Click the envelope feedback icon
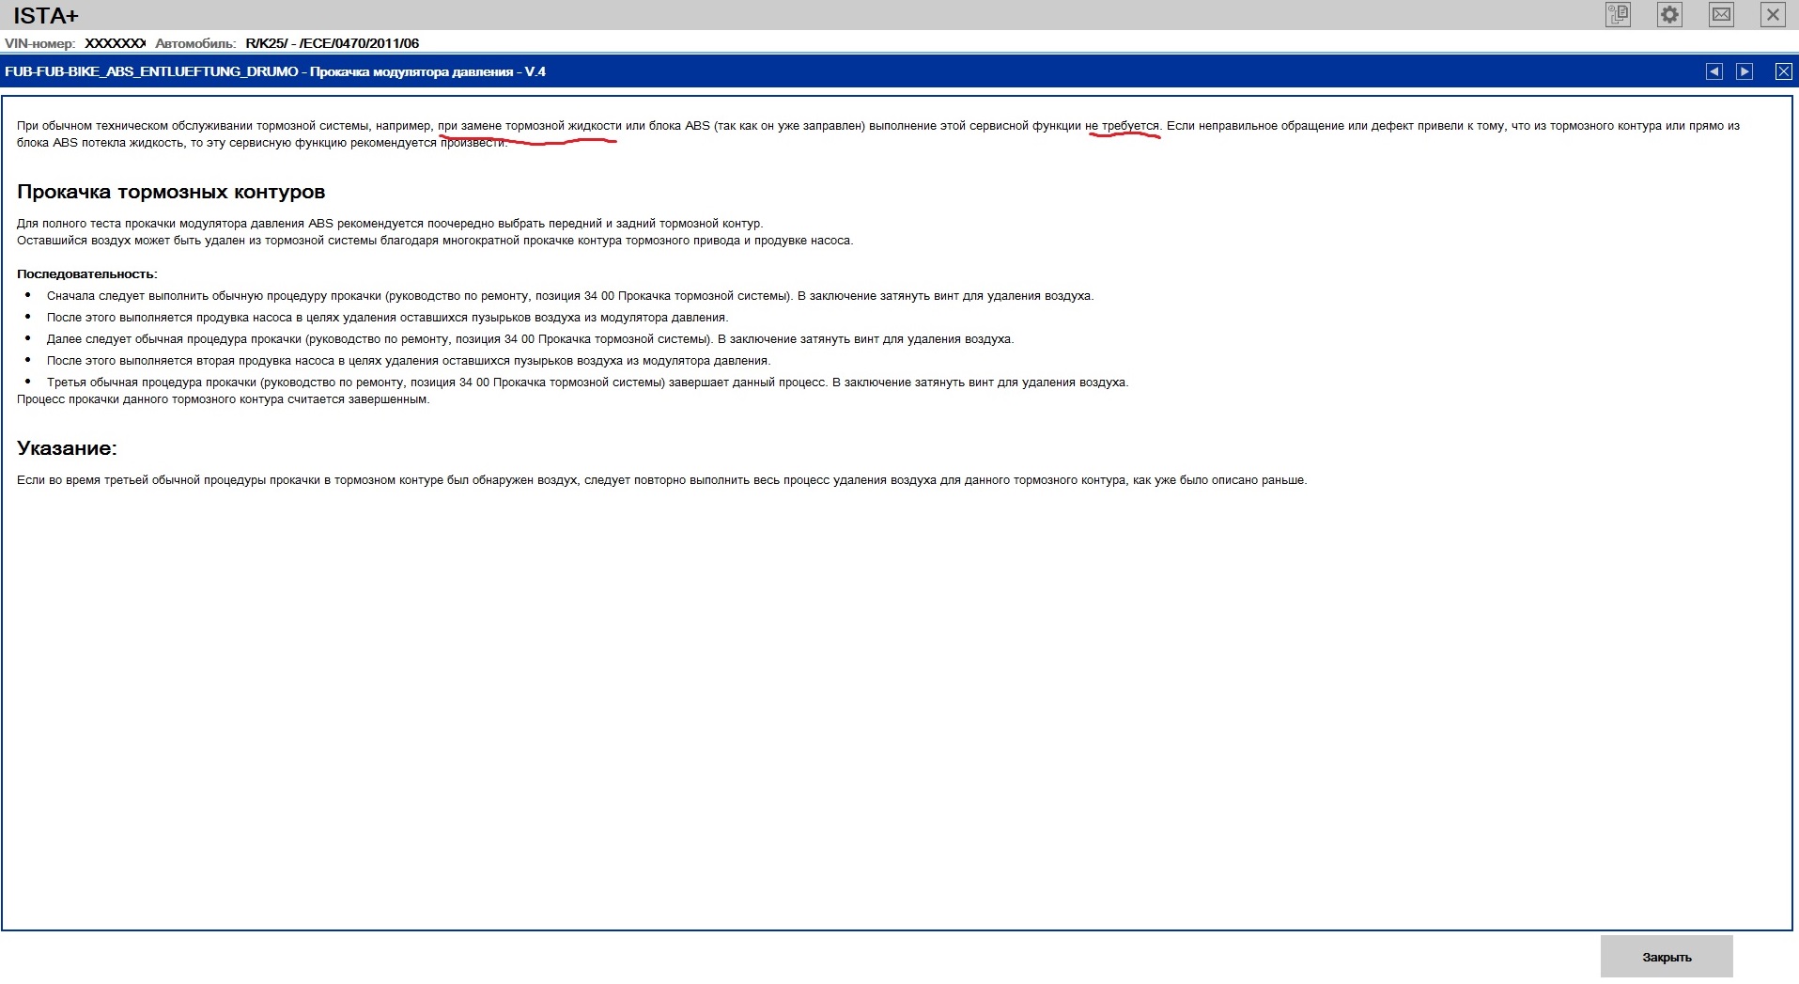 (1721, 15)
